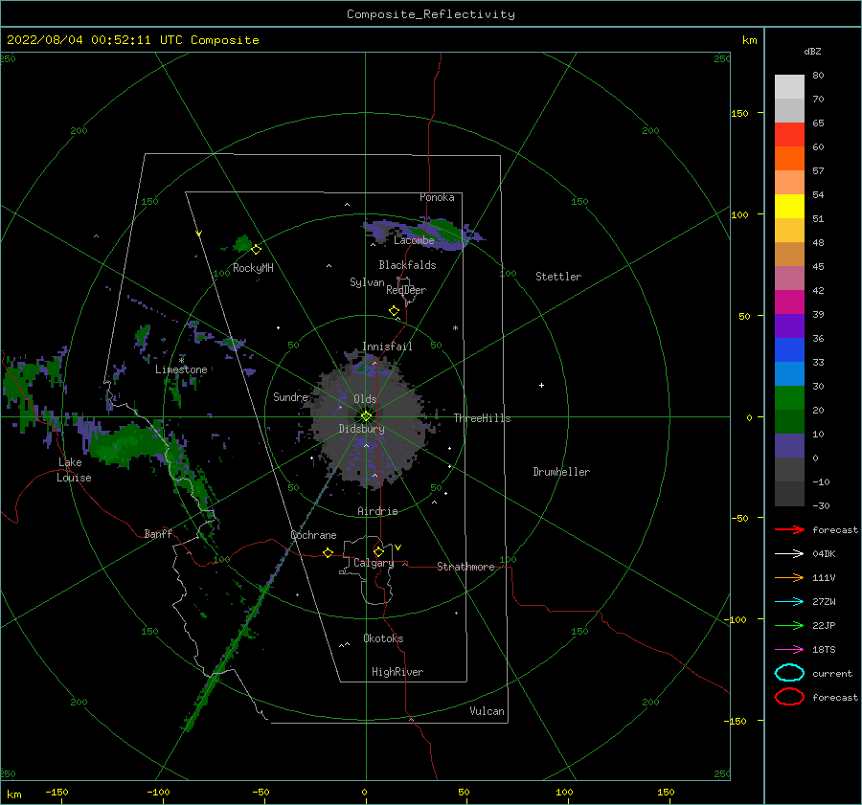Click yellow diamond marker under Cochrane
862x805 pixels.
tap(329, 552)
